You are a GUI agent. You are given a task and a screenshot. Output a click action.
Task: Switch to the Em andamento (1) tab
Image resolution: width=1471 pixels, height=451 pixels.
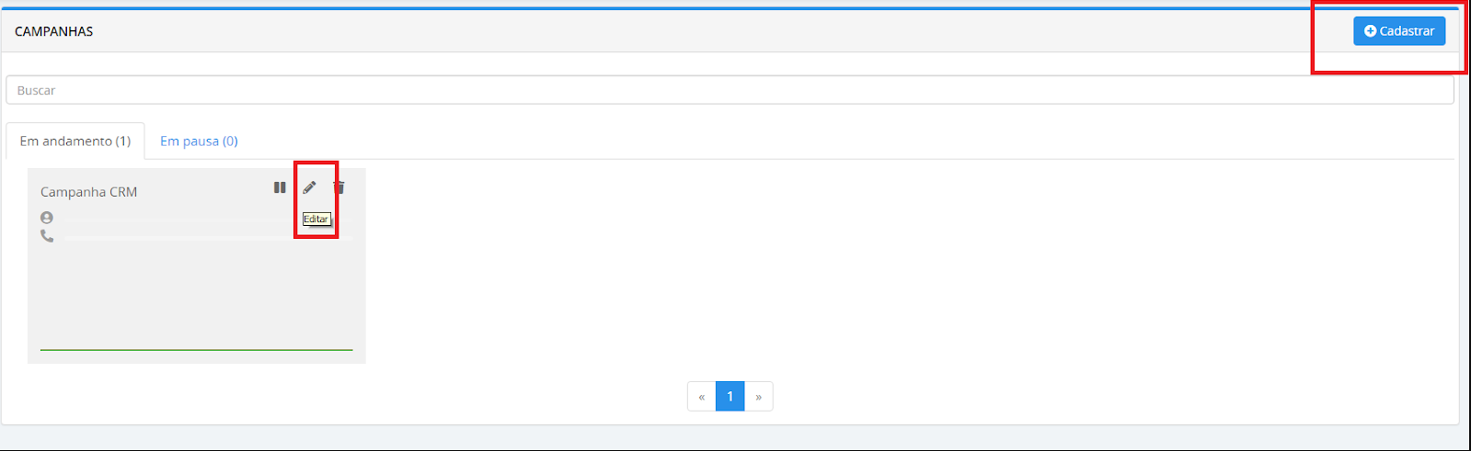point(75,141)
